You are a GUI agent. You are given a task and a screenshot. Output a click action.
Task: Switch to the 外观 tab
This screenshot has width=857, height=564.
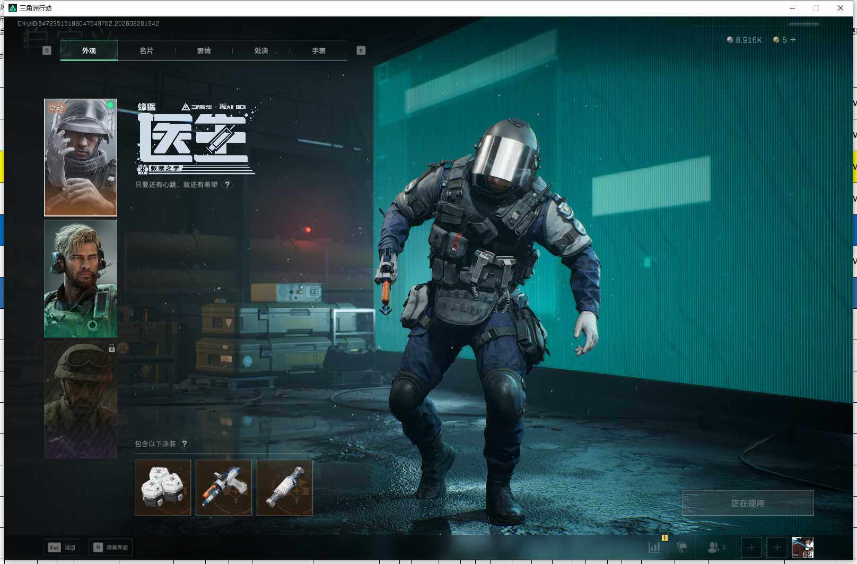pyautogui.click(x=89, y=50)
